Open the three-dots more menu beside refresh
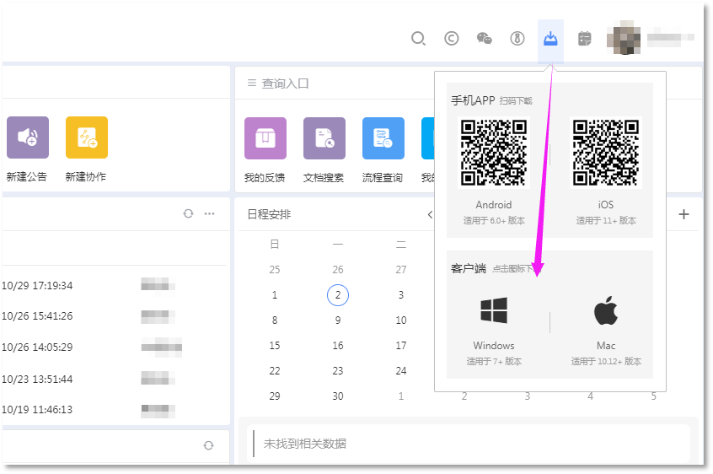 [209, 213]
